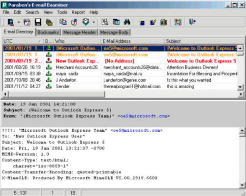The height and width of the screenshot is (196, 246).
Task: Click the calendar window toolbar icon
Action: tap(116, 22)
